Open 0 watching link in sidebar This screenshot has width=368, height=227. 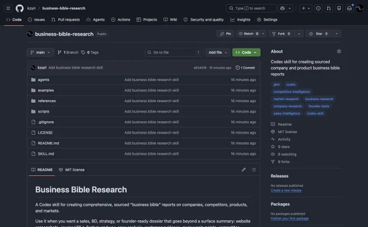pyautogui.click(x=284, y=154)
